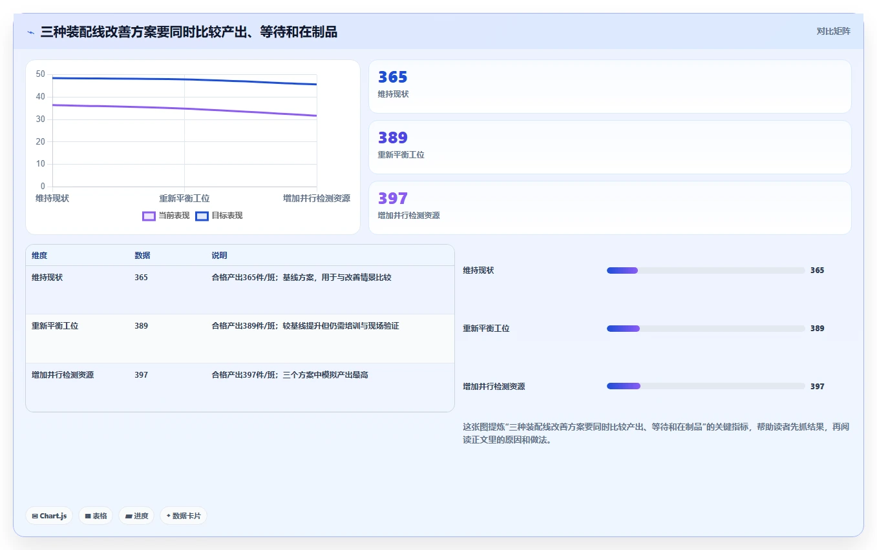Click the 维度 table column header
Screen dimensions: 877x550
[x=39, y=256]
